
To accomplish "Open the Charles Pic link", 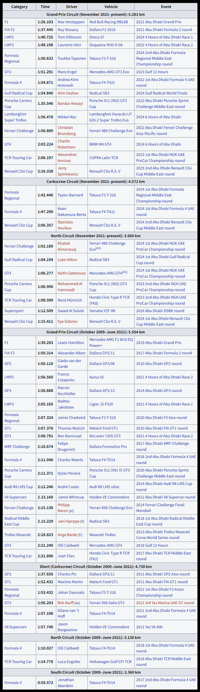I will [67, 574].
